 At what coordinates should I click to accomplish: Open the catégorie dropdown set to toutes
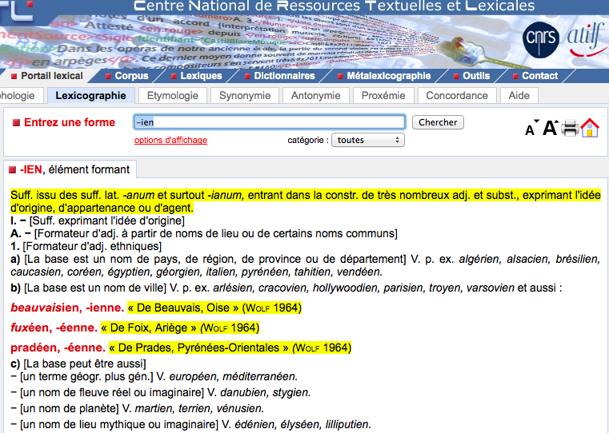(368, 140)
